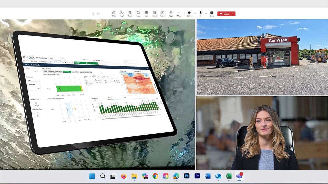Check the Day checkbox under Time Of Day
This screenshot has height=184, width=328.
[x=33, y=103]
